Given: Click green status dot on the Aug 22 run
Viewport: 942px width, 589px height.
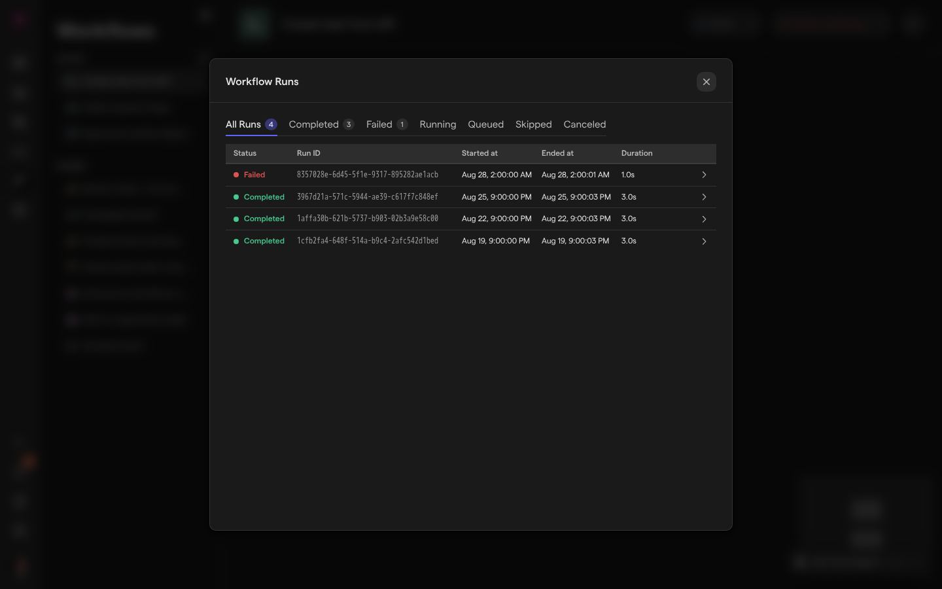Looking at the screenshot, I should coord(236,219).
